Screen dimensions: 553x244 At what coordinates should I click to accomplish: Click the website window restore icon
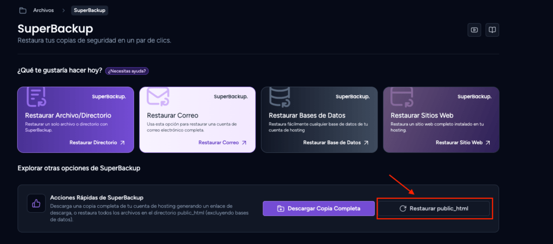(402, 97)
